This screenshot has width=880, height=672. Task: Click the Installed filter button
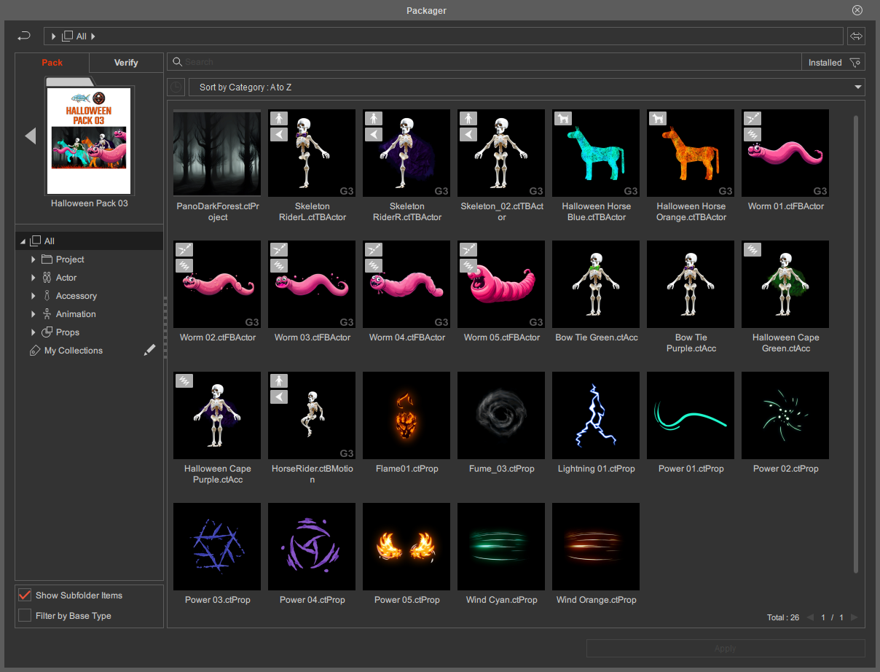point(833,63)
